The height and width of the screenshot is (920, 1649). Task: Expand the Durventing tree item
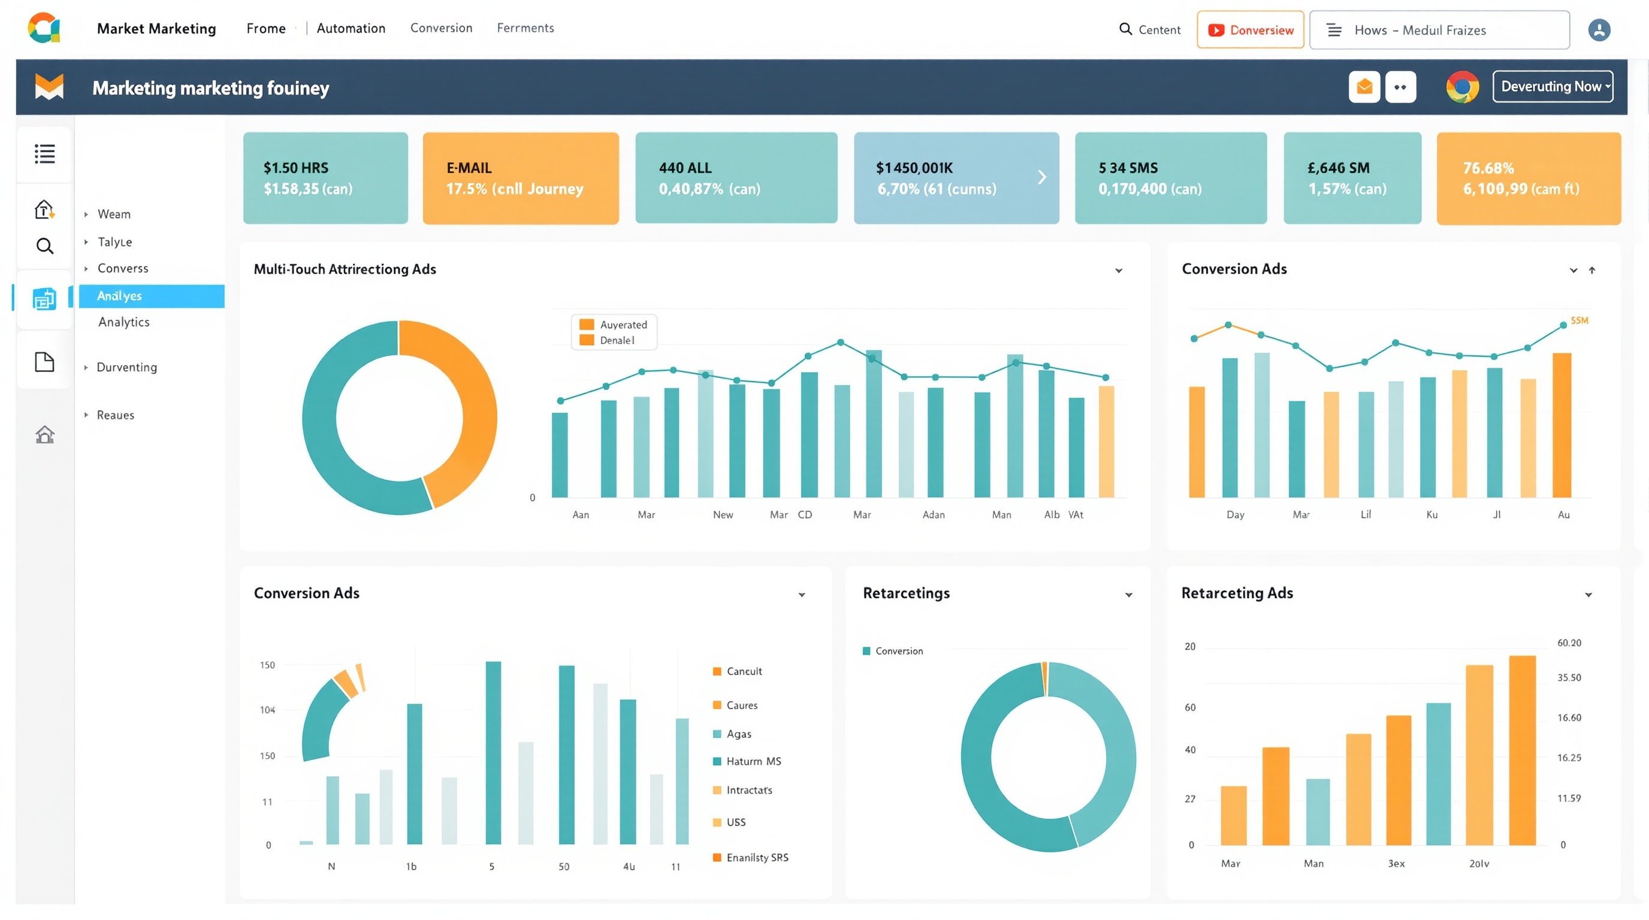[86, 367]
